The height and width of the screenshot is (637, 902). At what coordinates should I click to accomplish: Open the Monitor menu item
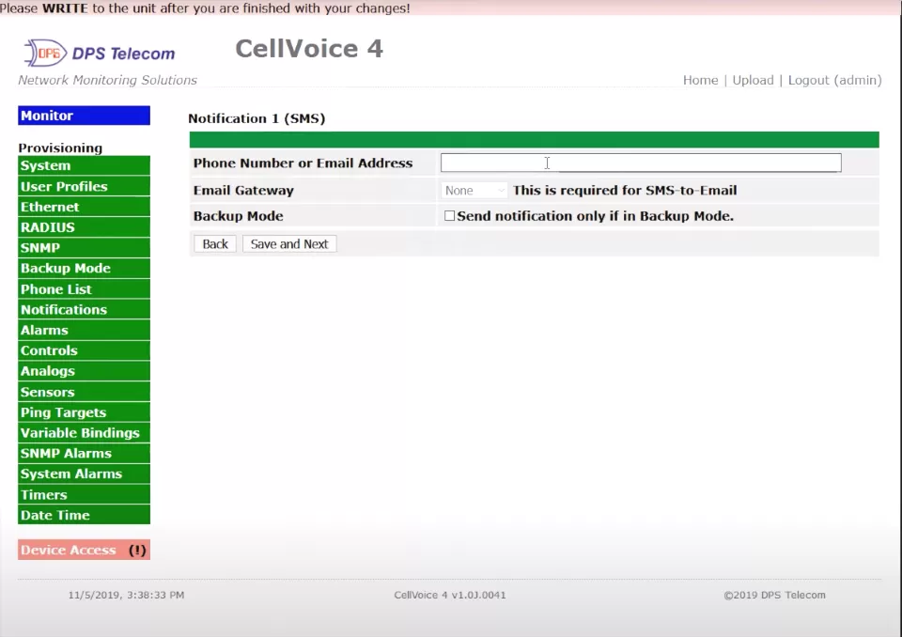coord(84,116)
